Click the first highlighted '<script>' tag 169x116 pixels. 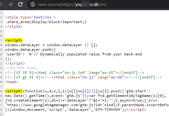14,40
